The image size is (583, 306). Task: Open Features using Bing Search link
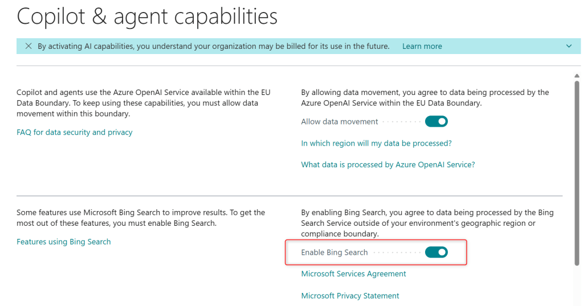[63, 242]
